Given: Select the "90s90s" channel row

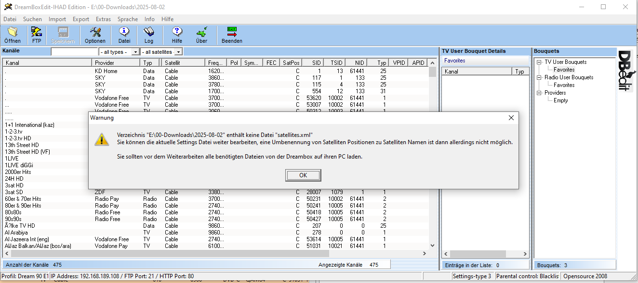Looking at the screenshot, I should click(x=216, y=219).
